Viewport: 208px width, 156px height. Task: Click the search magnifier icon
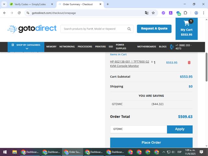[129, 29]
